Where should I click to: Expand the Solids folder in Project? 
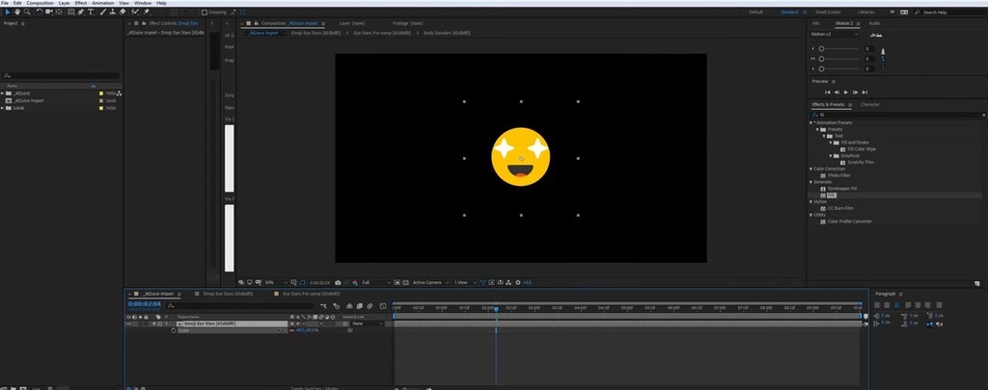pyautogui.click(x=3, y=108)
